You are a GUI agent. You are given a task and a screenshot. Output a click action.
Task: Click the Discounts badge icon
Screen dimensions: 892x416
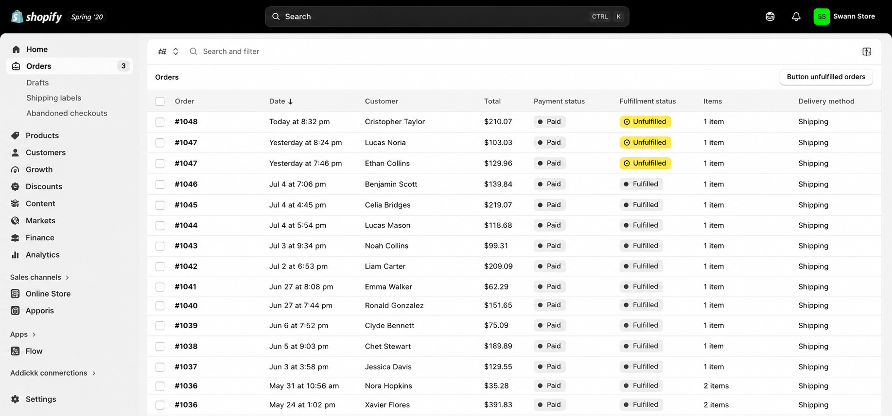point(16,186)
